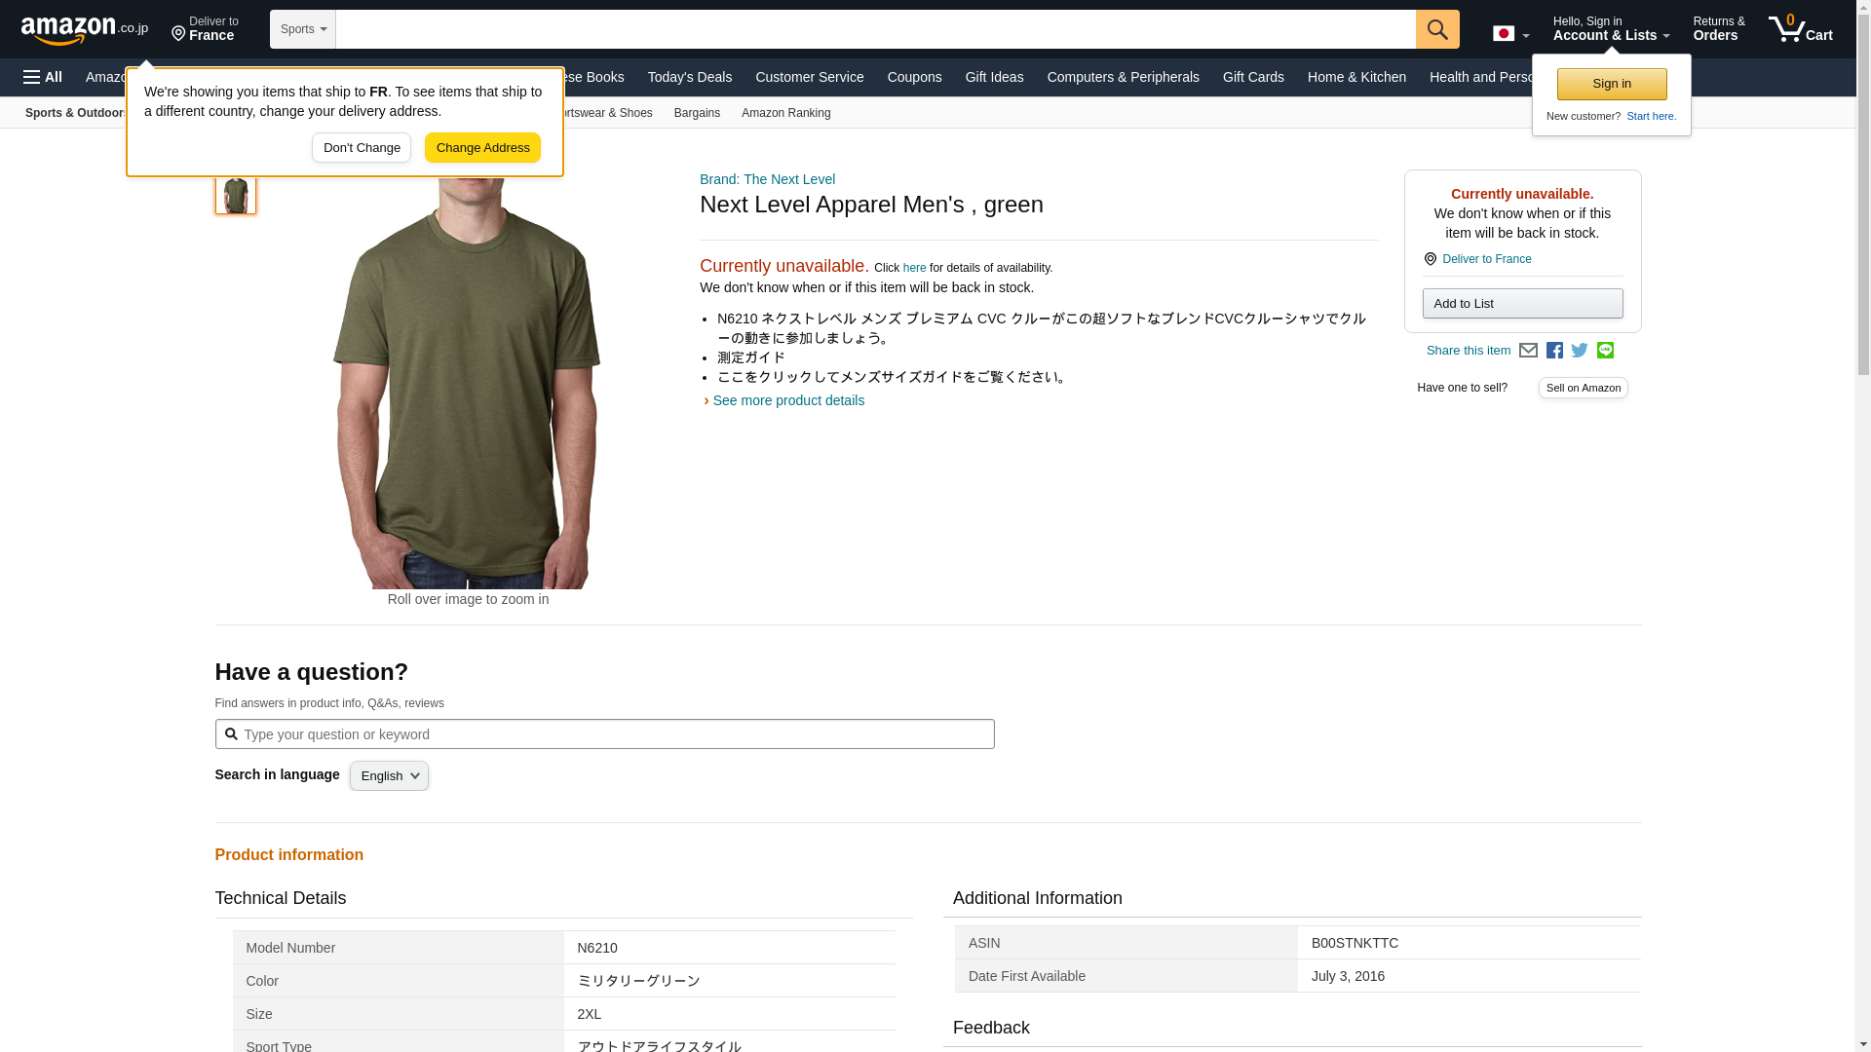Select the green t-shirt thumbnail
The height and width of the screenshot is (1052, 1871).
click(x=236, y=195)
